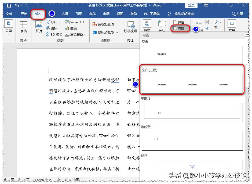Open the 符号 symbol gallery
The width and height of the screenshot is (252, 184).
pyautogui.click(x=231, y=26)
